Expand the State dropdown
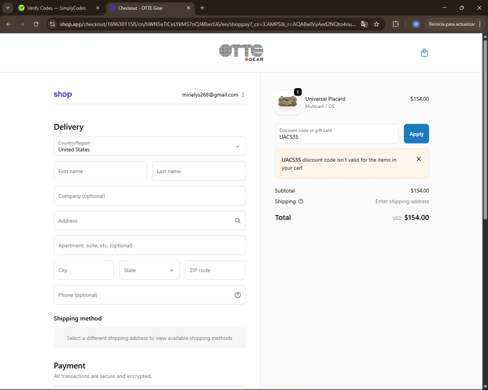The image size is (488, 390). pos(149,270)
